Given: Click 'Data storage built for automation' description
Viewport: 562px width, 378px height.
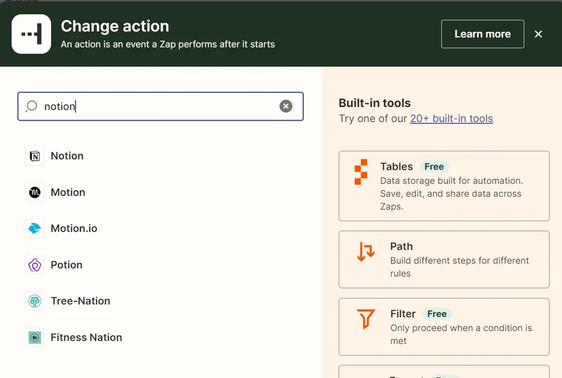Looking at the screenshot, I should pyautogui.click(x=451, y=193).
